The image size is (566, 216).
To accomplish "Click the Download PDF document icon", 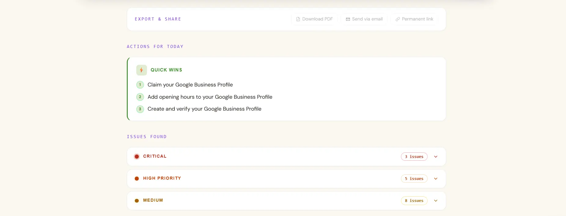I will coord(298,19).
